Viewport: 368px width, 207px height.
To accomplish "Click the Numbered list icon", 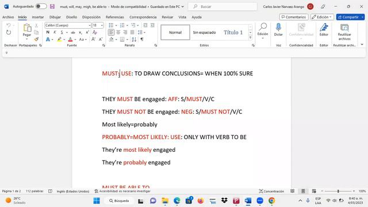I will point(122,25).
